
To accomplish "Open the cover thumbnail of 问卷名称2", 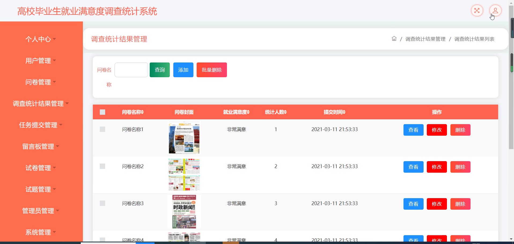I will coord(184,175).
